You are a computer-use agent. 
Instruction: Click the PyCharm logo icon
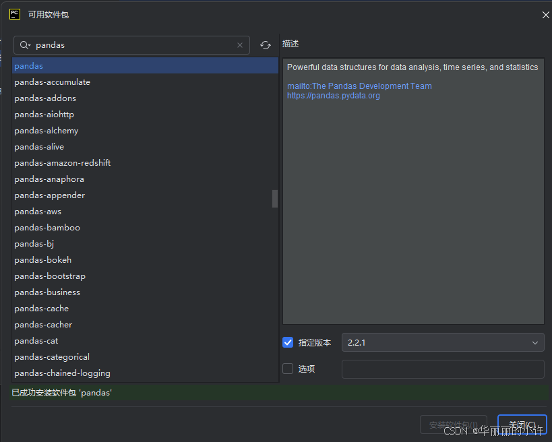[x=15, y=14]
